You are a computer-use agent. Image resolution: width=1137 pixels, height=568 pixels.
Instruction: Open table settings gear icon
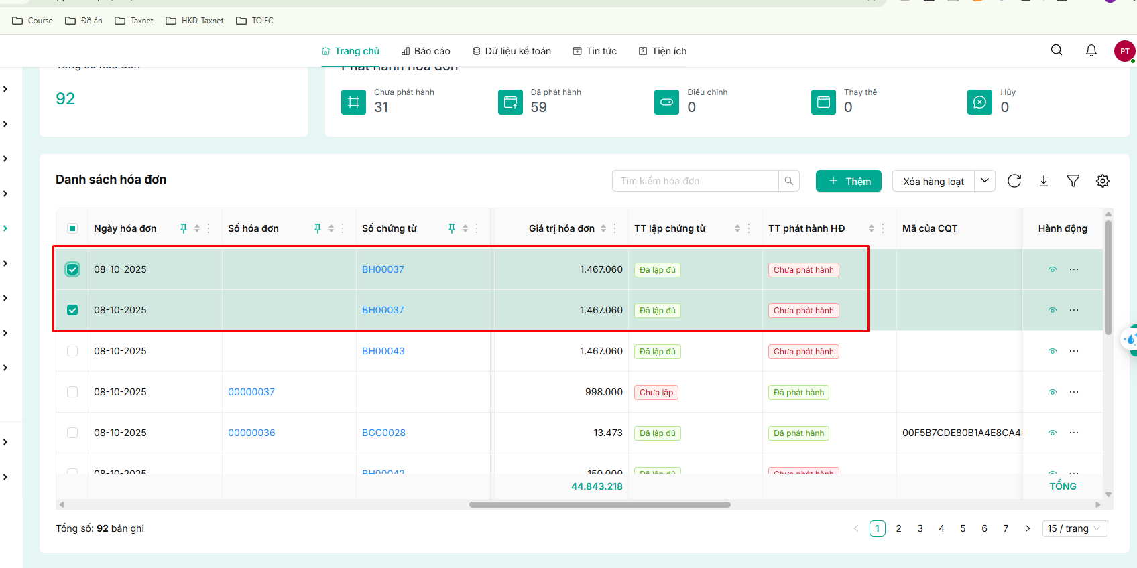[x=1103, y=181]
